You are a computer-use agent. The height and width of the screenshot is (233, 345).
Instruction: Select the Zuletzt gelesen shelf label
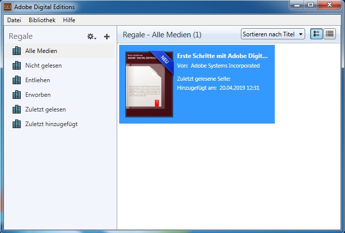[45, 109]
